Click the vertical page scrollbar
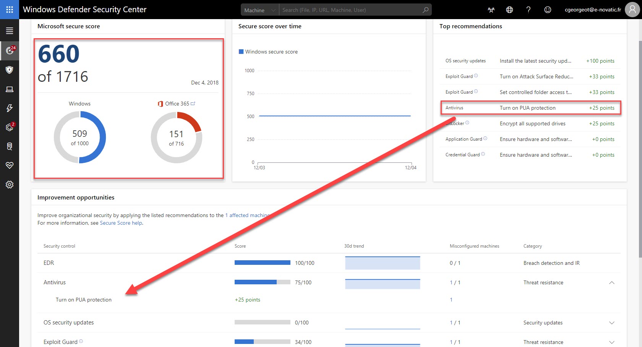This screenshot has height=347, width=642. click(640, 149)
